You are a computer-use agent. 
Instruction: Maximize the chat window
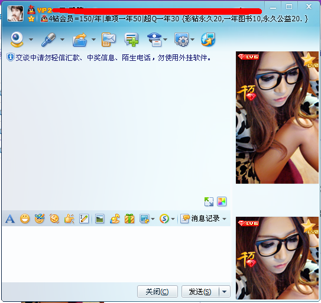[x=289, y=7]
